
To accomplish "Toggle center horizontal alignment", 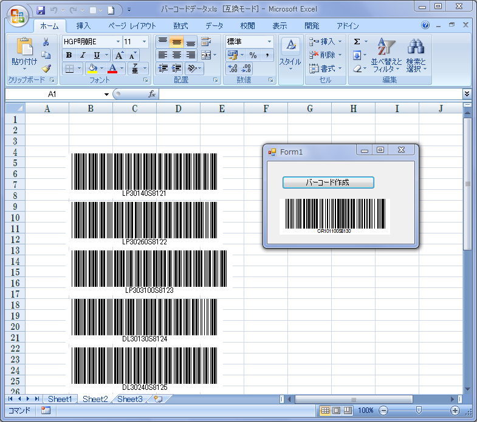I will 176,55.
